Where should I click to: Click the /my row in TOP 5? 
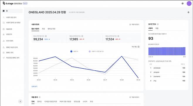click(x=167, y=81)
